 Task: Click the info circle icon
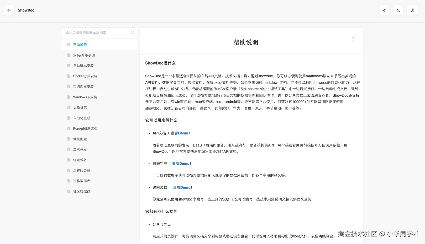click(x=412, y=10)
